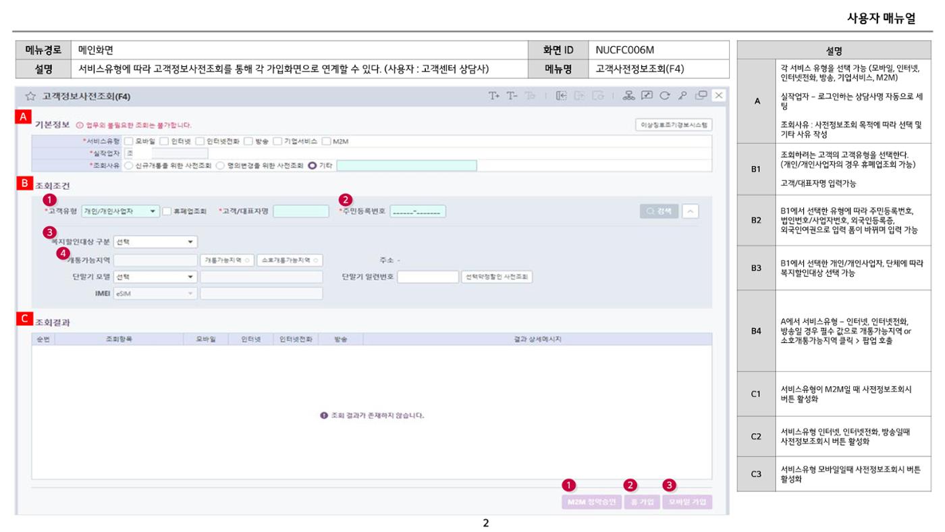Image resolution: width=945 pixels, height=532 pixels.
Task: Select 명의변경을 위한 사전조회 radio option
Action: point(220,165)
